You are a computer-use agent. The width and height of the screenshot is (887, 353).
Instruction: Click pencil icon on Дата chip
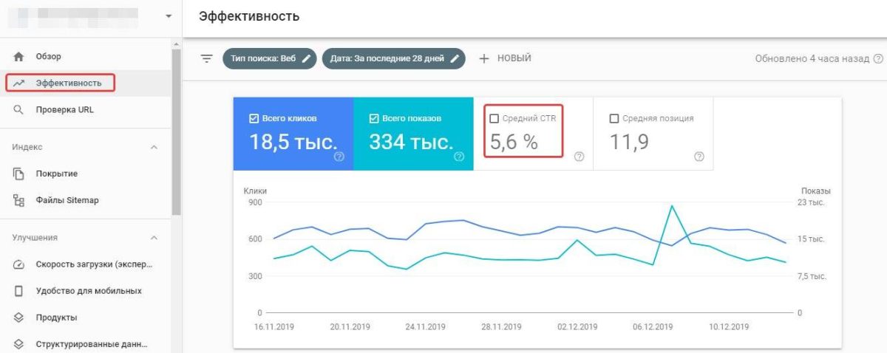pos(455,58)
